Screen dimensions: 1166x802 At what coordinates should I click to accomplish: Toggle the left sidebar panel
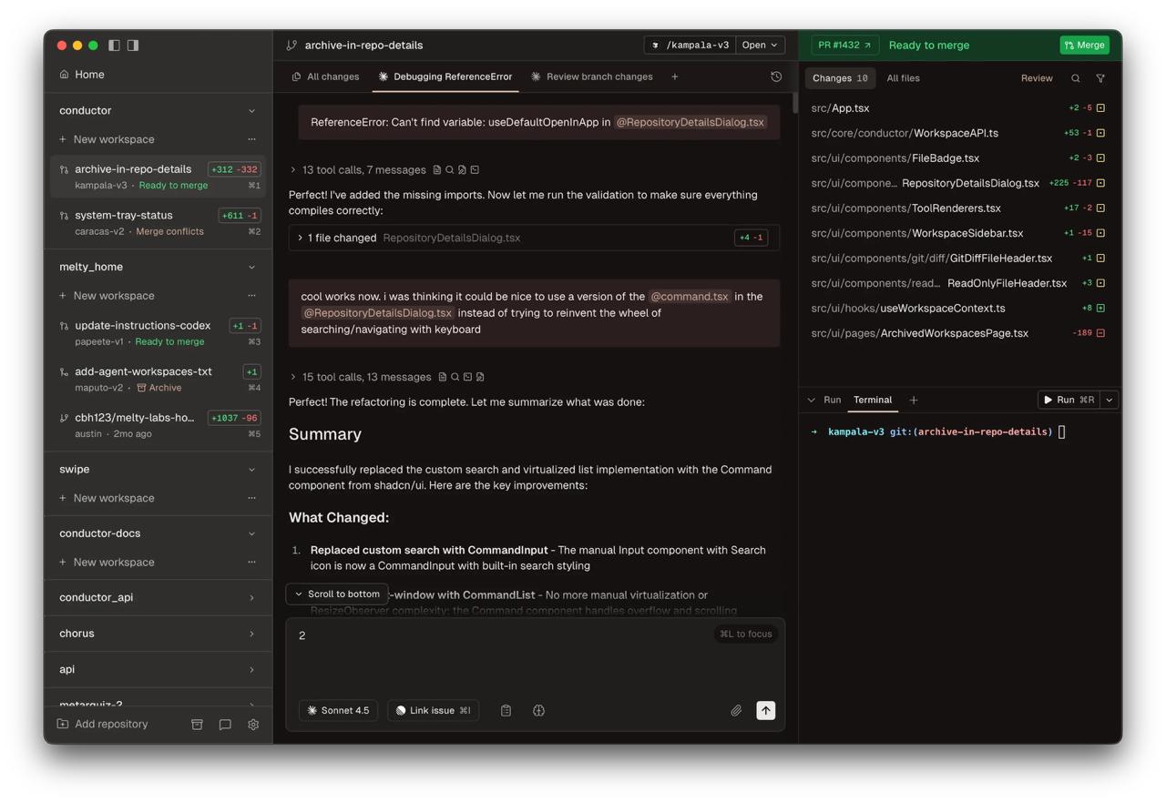(114, 45)
